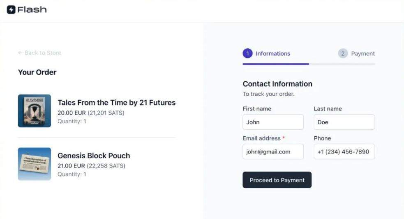Click the Email address field label
Image resolution: width=404 pixels, height=219 pixels.
[x=261, y=138]
